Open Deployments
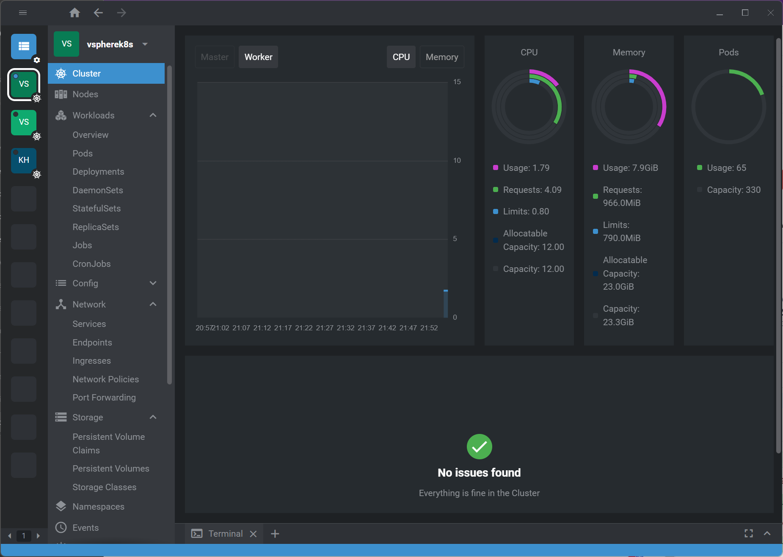This screenshot has width=783, height=557. [x=98, y=172]
